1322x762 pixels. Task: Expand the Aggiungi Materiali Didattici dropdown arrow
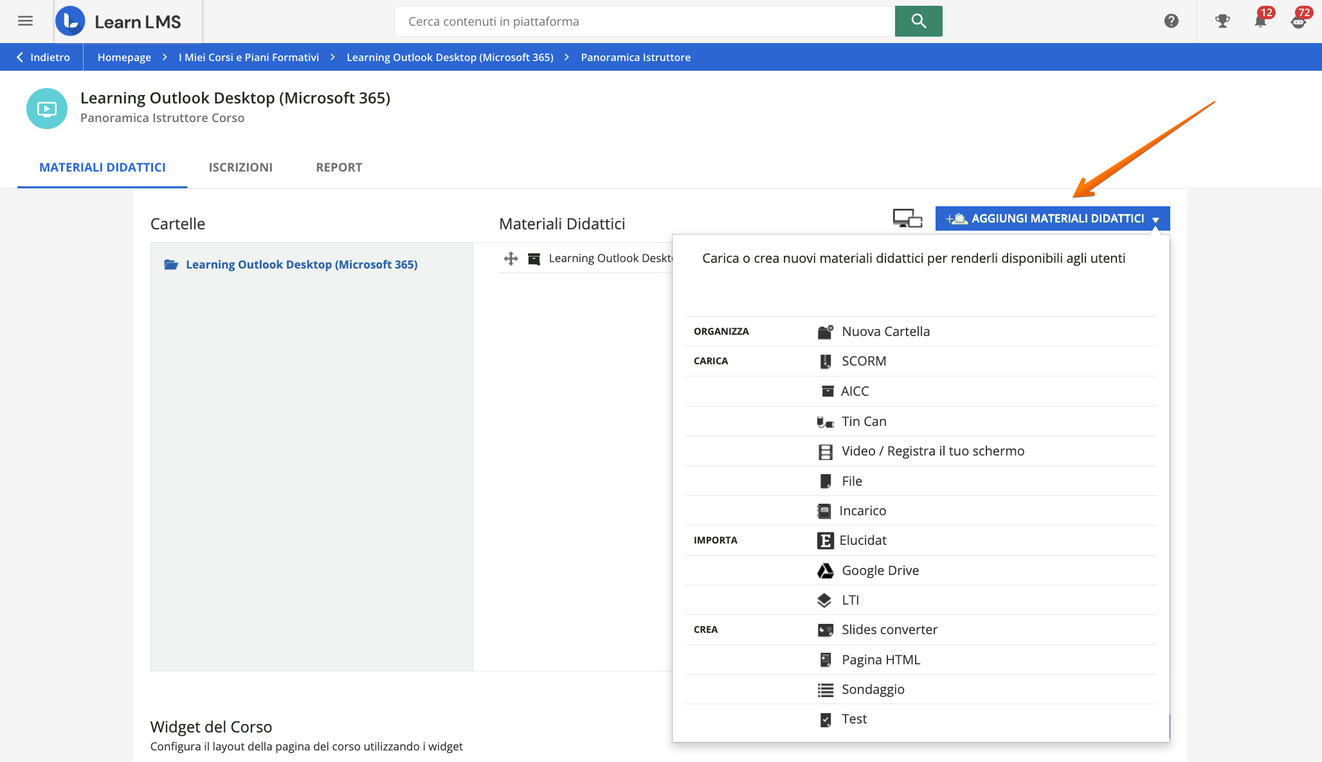[x=1155, y=220]
